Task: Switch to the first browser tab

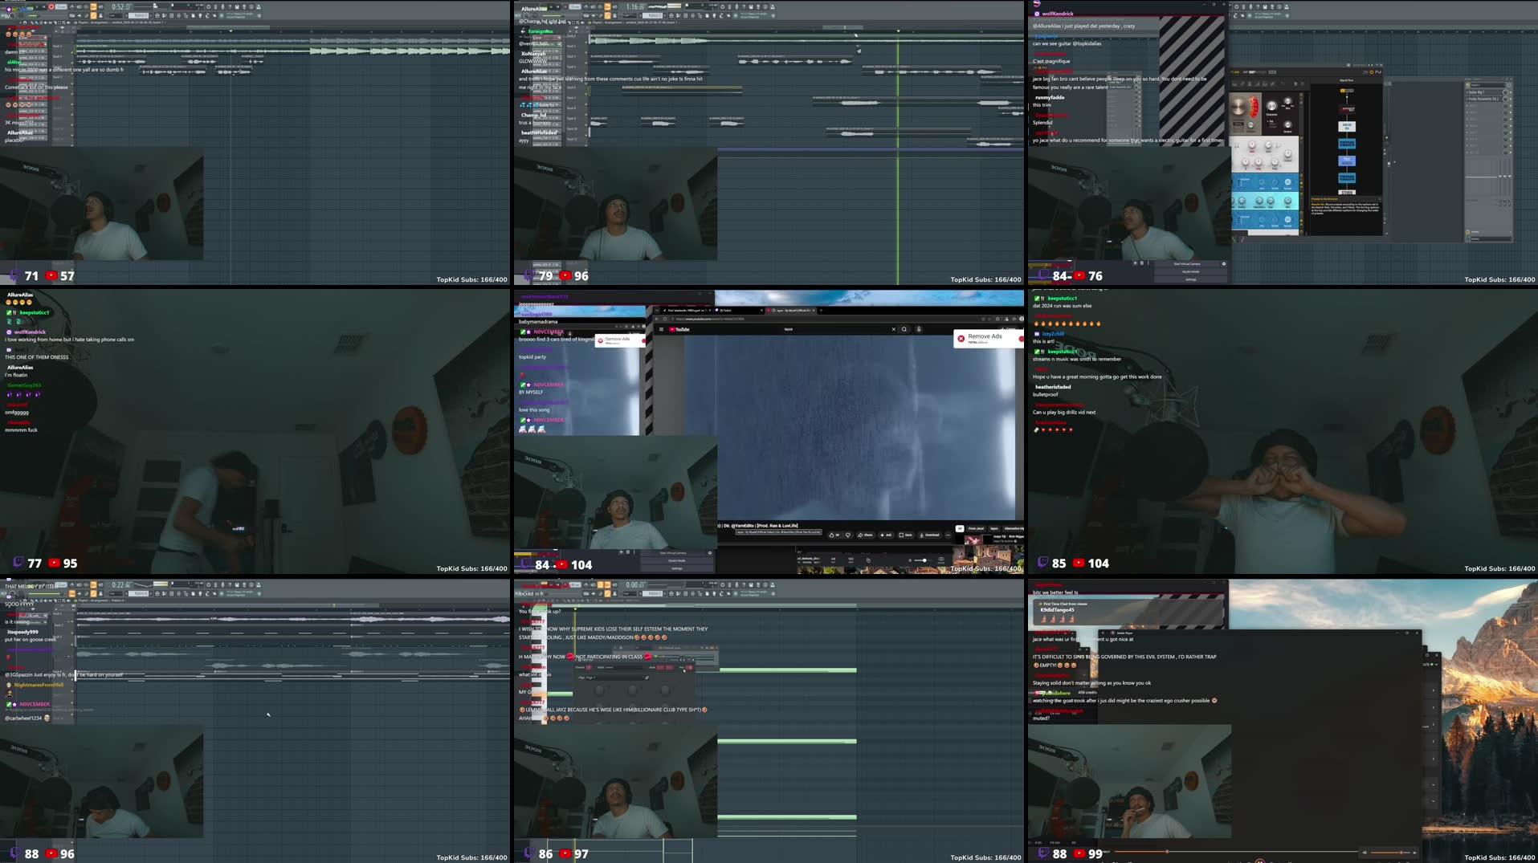Action: (x=686, y=310)
